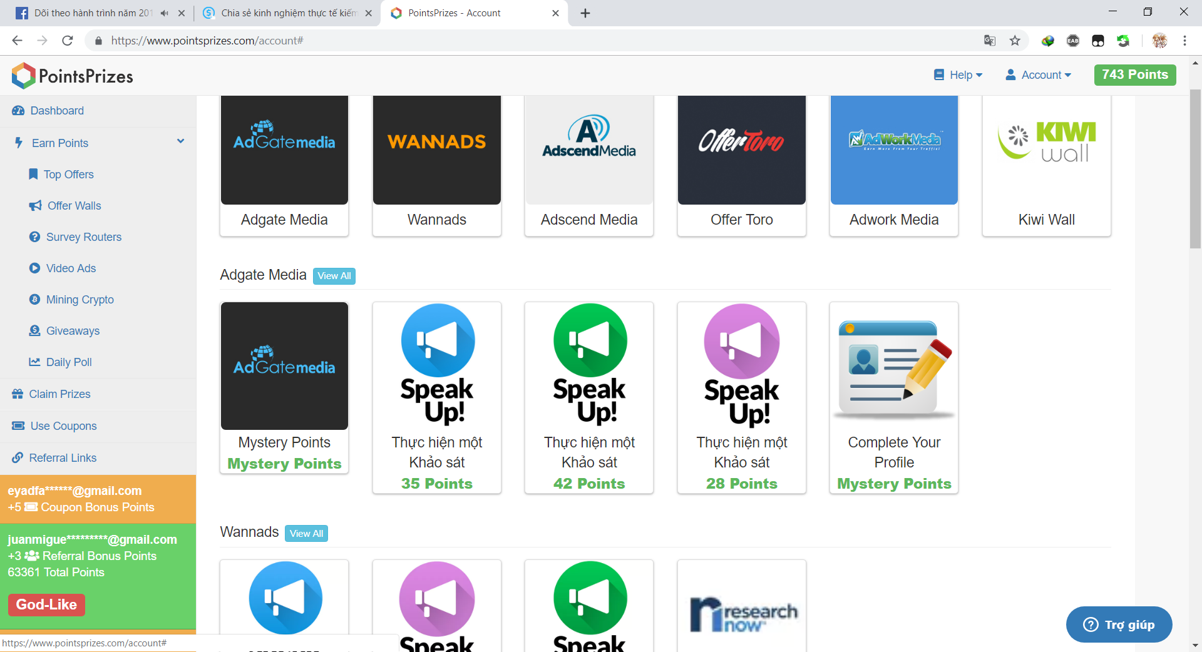1202x652 pixels.
Task: Click the 743 Points balance button
Action: pos(1135,74)
